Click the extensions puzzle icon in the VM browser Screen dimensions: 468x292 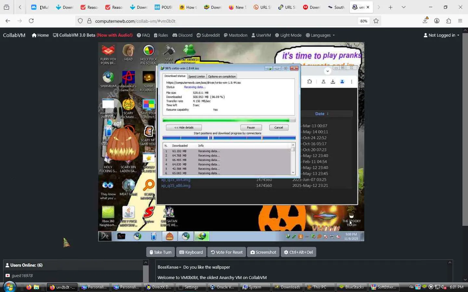tap(309, 82)
